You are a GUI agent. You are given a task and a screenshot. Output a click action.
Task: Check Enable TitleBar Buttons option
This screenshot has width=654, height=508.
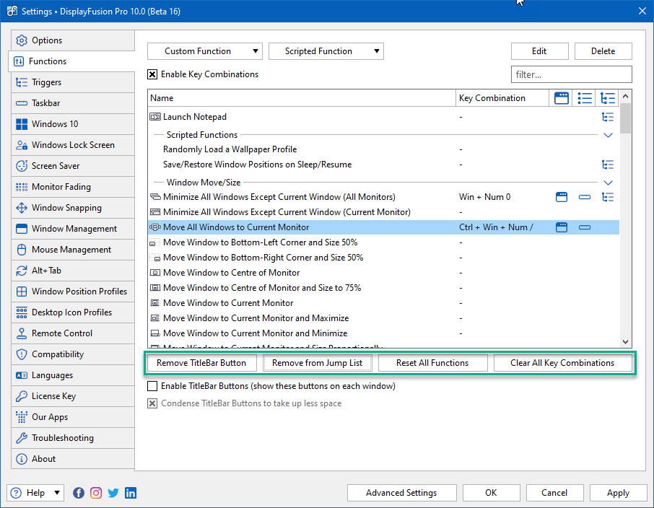[152, 386]
